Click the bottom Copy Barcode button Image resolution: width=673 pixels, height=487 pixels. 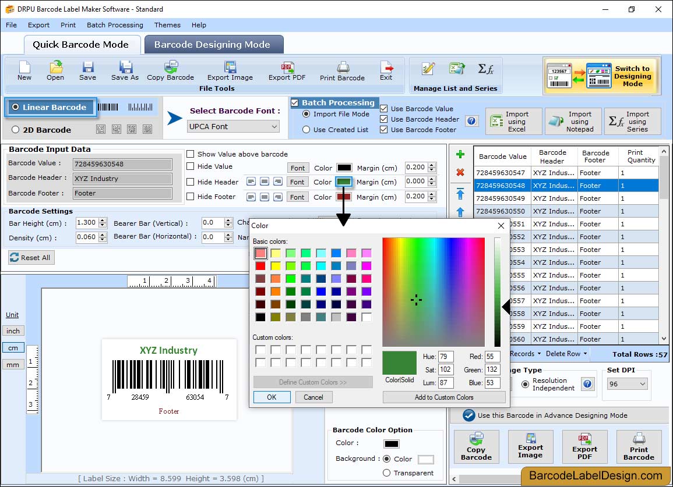pyautogui.click(x=476, y=447)
